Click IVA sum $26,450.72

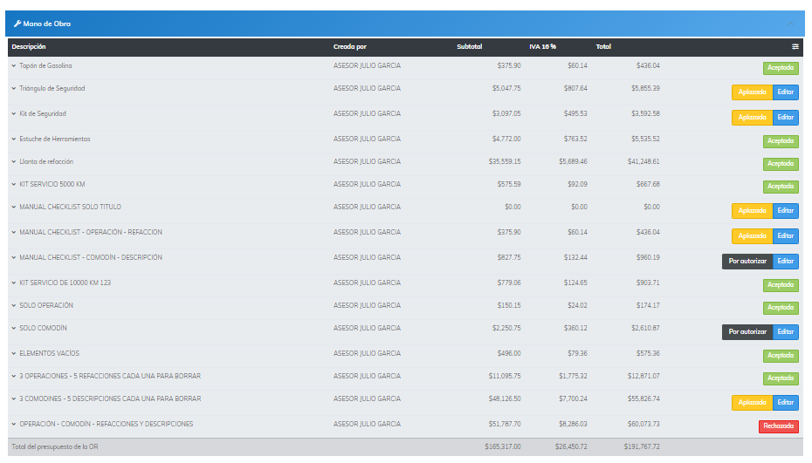coord(571,447)
